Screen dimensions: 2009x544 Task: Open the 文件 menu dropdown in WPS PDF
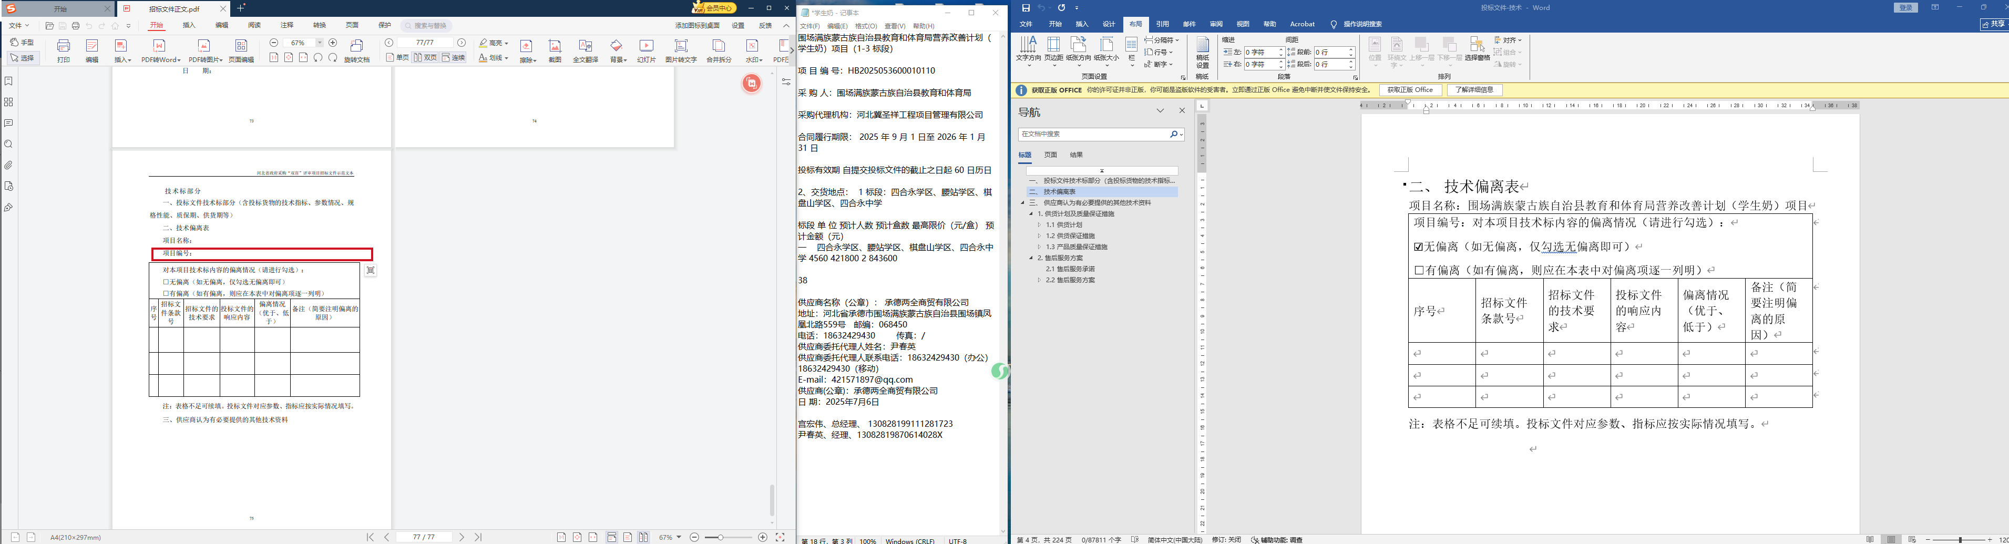(19, 26)
